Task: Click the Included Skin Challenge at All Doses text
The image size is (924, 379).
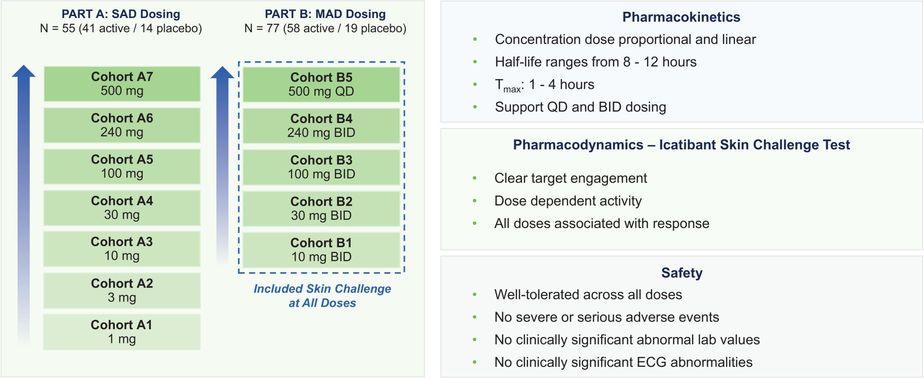Action: pyautogui.click(x=322, y=295)
